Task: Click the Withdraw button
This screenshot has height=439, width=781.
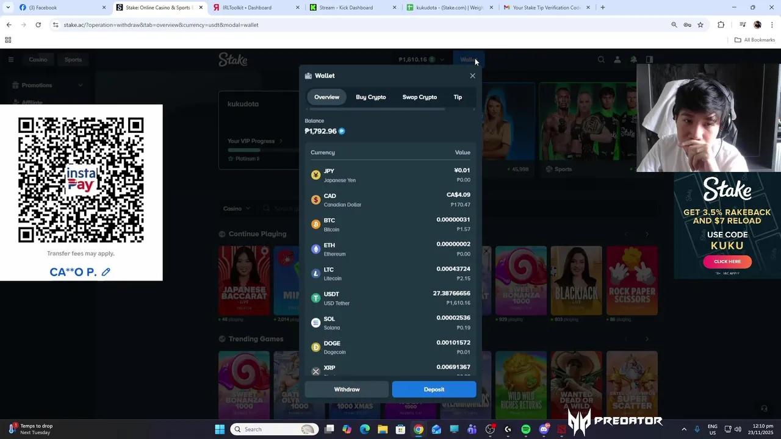Action: click(347, 389)
